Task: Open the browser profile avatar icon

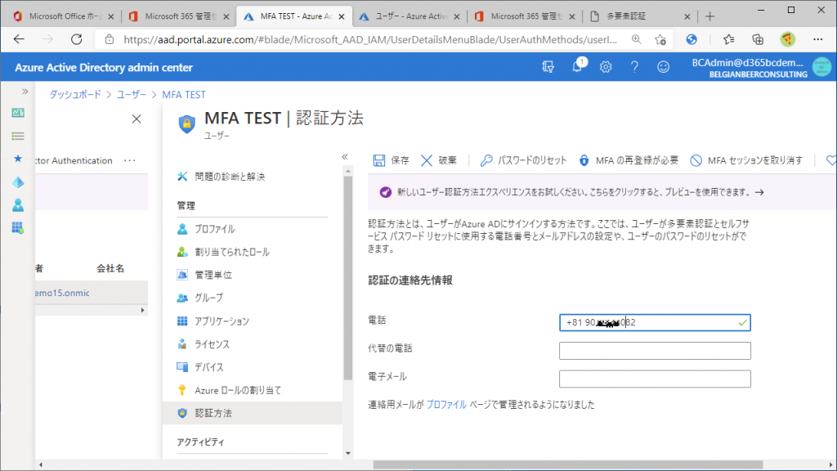Action: pos(787,39)
